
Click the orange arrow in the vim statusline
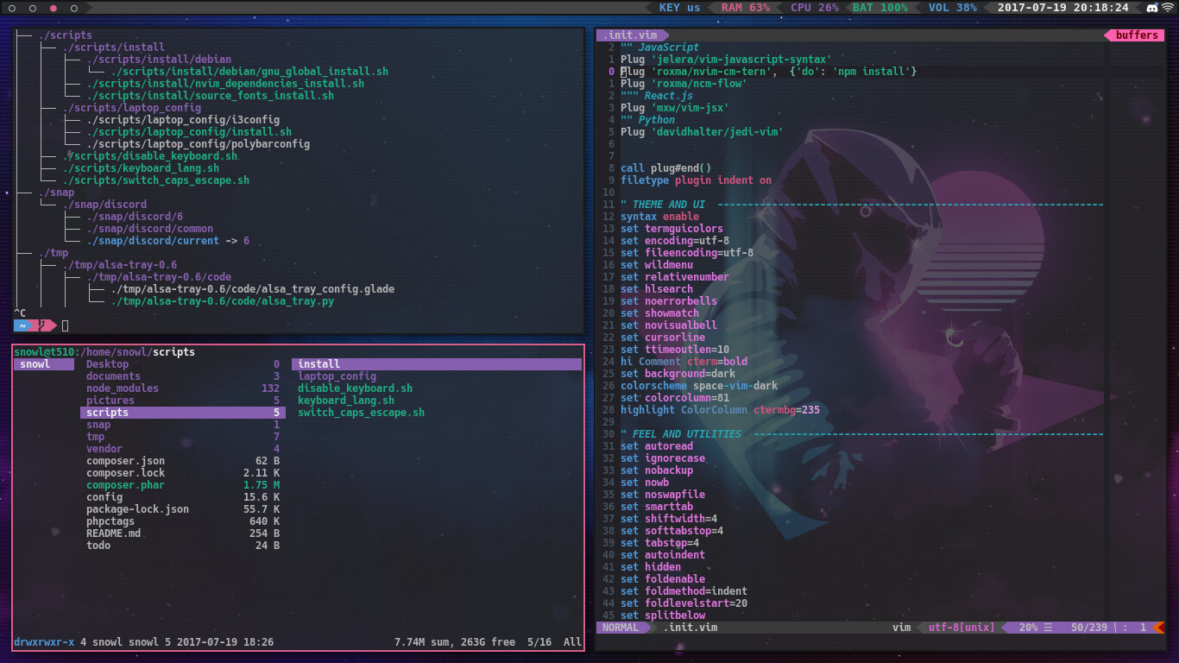pos(1159,628)
